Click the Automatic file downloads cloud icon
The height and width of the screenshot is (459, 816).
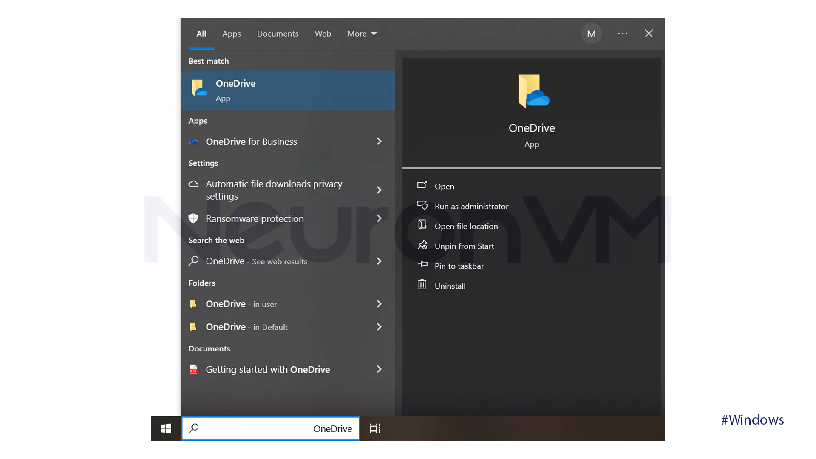[x=194, y=183]
